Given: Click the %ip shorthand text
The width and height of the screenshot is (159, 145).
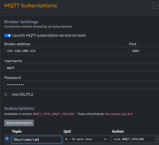Looking at the screenshot, I should 123,114.
